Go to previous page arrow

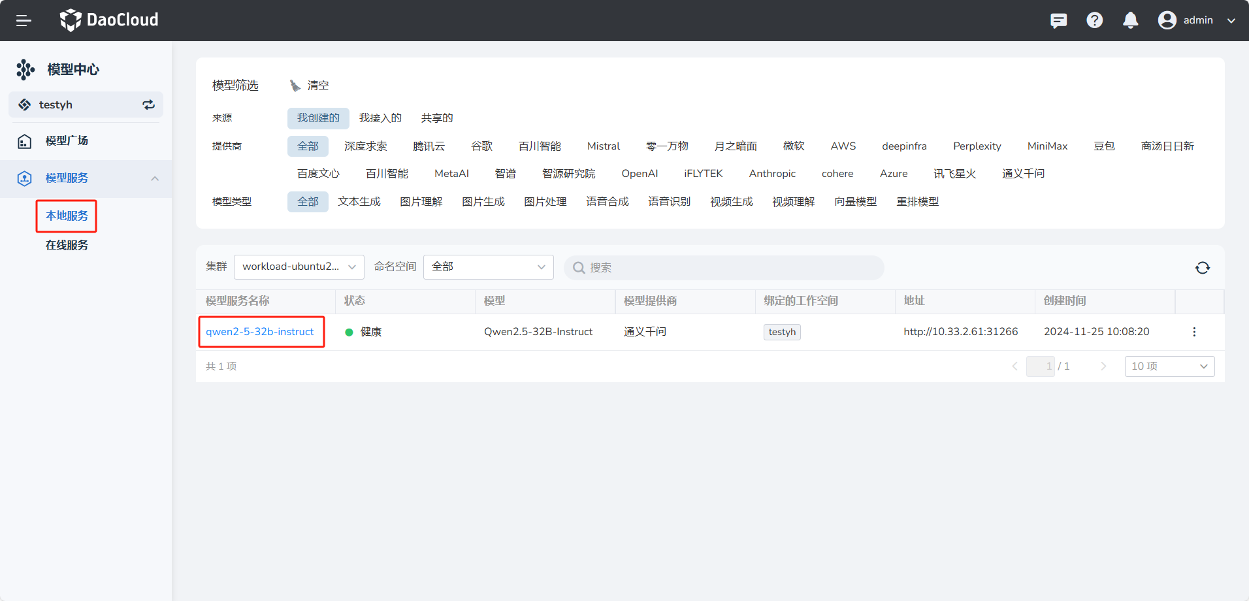(x=1014, y=366)
